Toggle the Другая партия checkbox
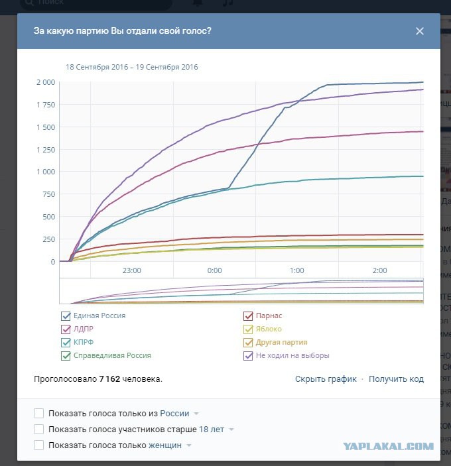451x466 pixels. pos(248,342)
